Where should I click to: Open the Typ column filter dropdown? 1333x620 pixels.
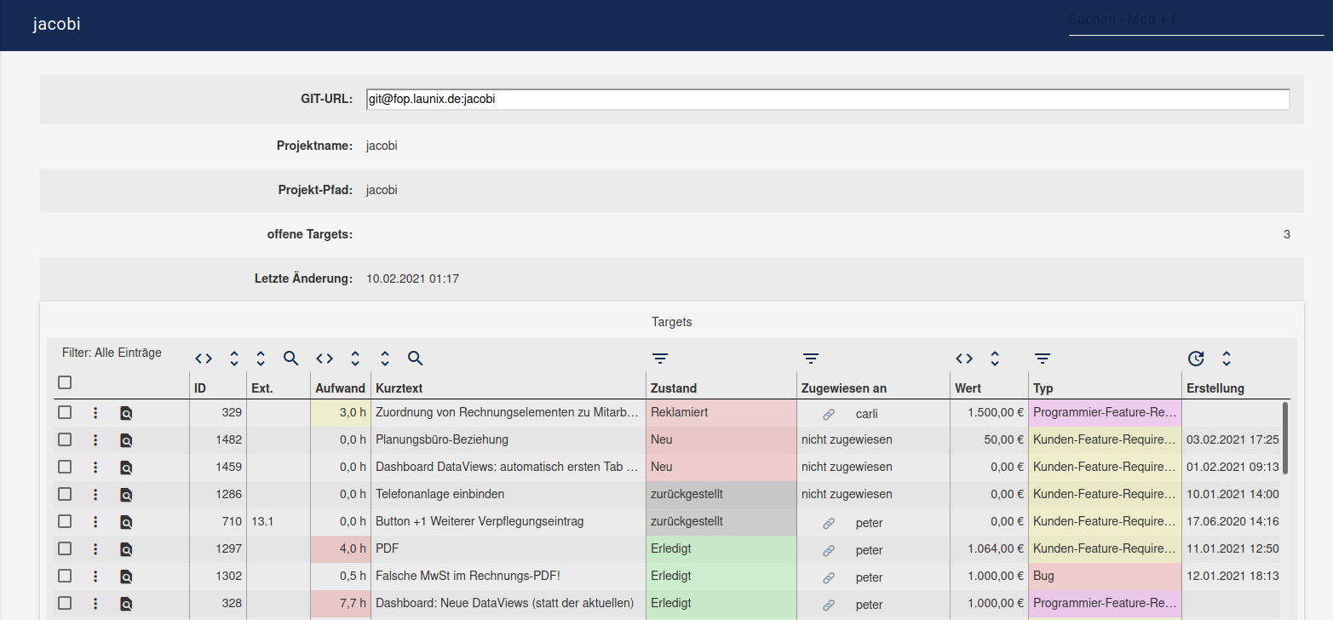[1043, 359]
